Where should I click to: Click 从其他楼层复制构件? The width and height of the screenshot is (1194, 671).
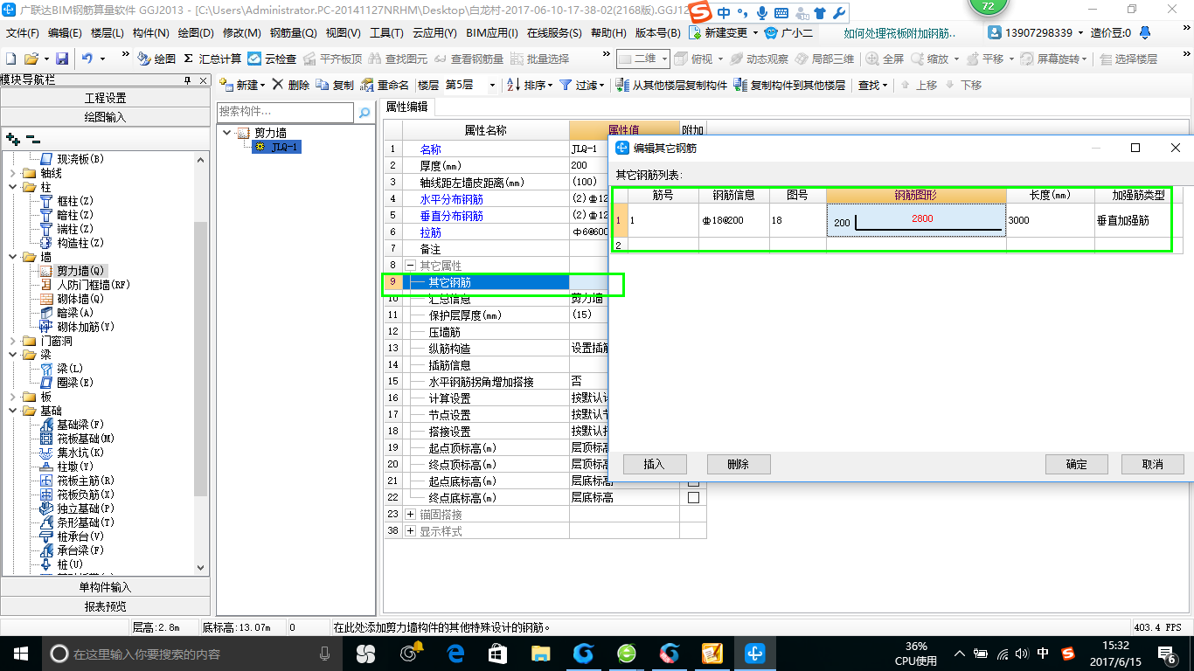click(x=671, y=85)
